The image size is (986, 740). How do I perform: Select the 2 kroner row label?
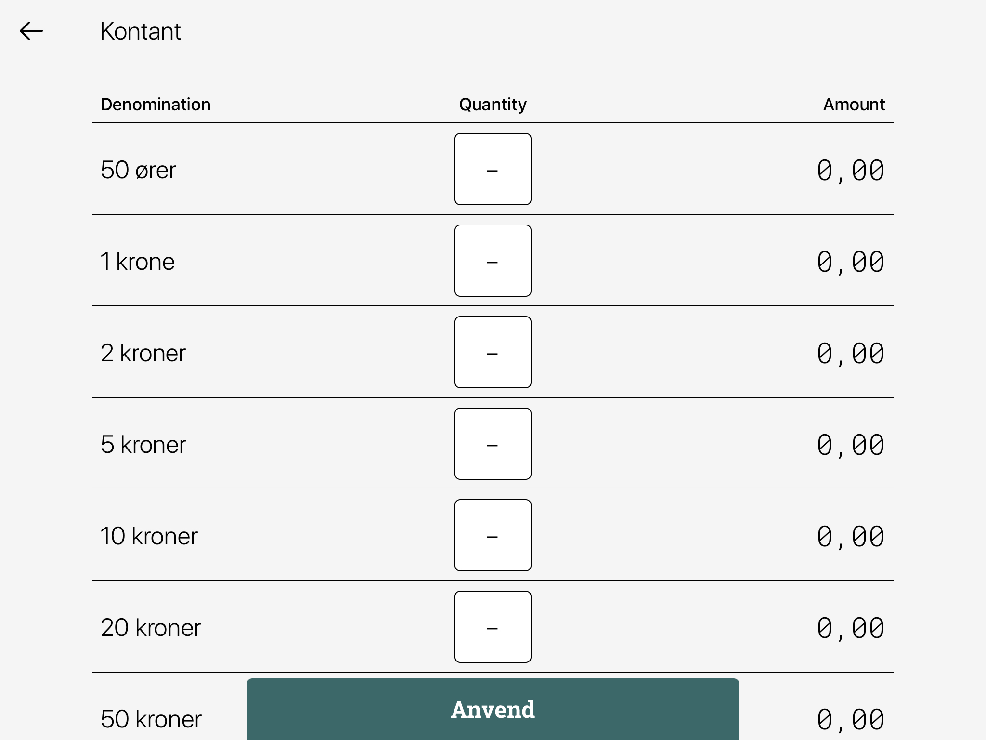coord(143,353)
